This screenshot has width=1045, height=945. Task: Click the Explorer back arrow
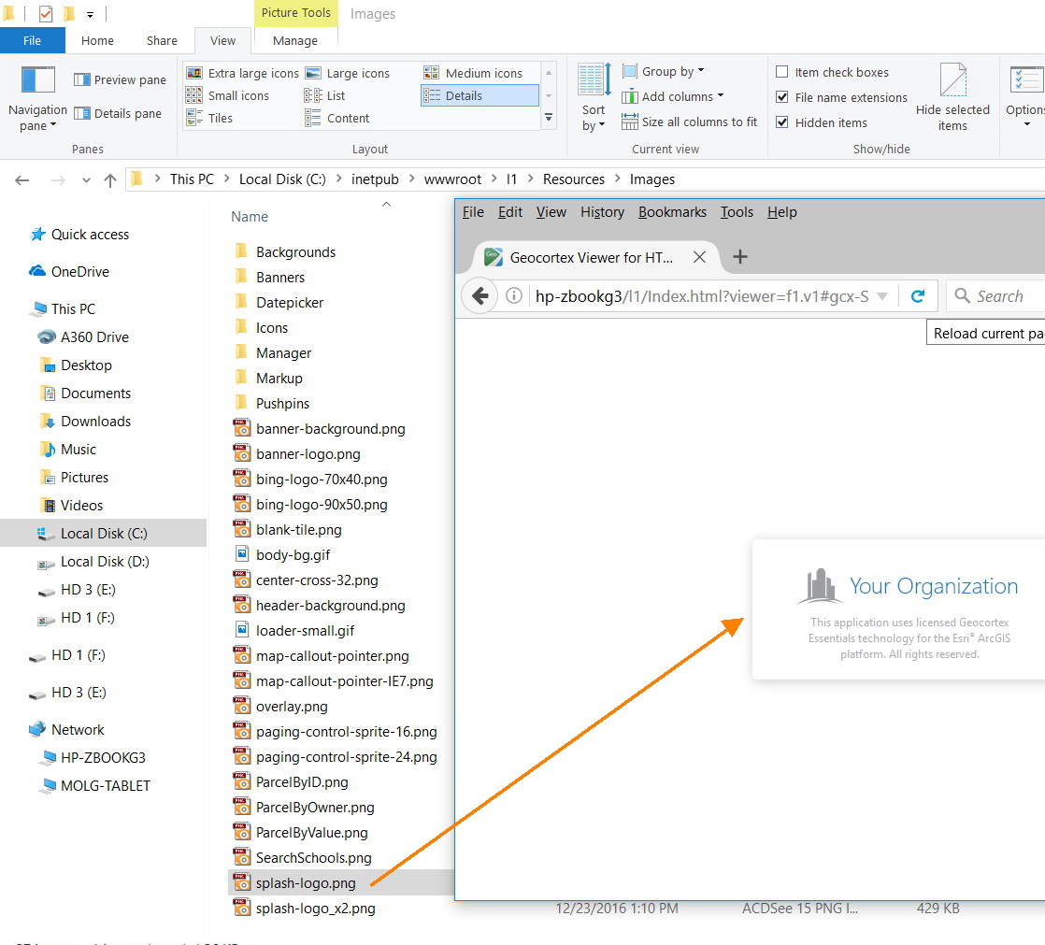22,180
